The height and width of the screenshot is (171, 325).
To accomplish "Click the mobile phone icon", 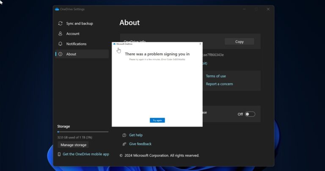I will click(x=59, y=154).
